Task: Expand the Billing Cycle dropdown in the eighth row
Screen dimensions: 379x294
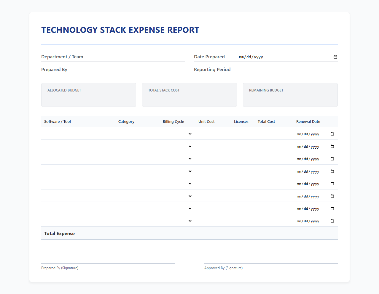Action: [178, 221]
